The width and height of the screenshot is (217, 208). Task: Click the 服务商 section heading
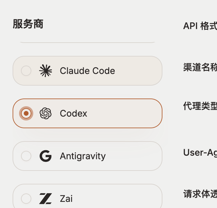[28, 24]
